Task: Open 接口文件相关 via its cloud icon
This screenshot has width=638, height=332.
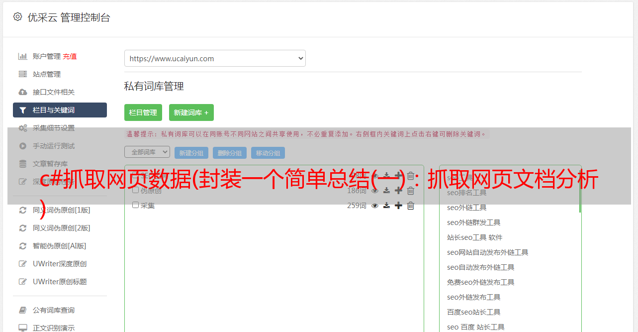Action: pyautogui.click(x=22, y=92)
